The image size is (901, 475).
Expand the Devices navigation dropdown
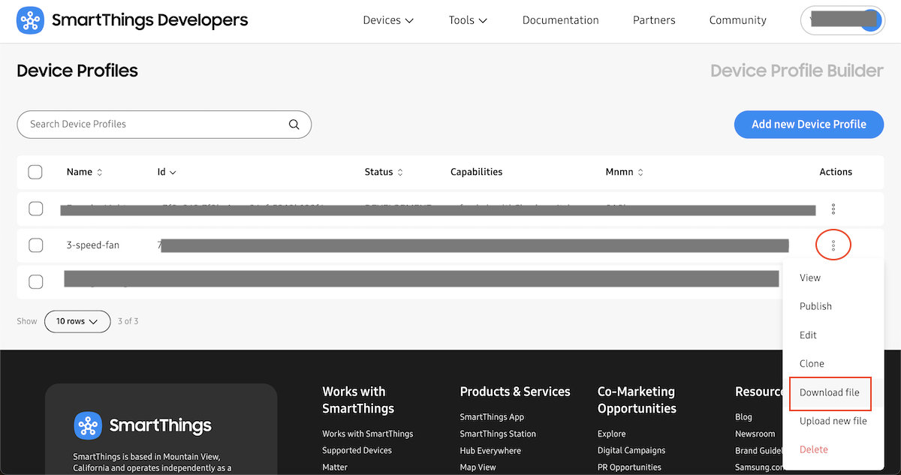[388, 20]
